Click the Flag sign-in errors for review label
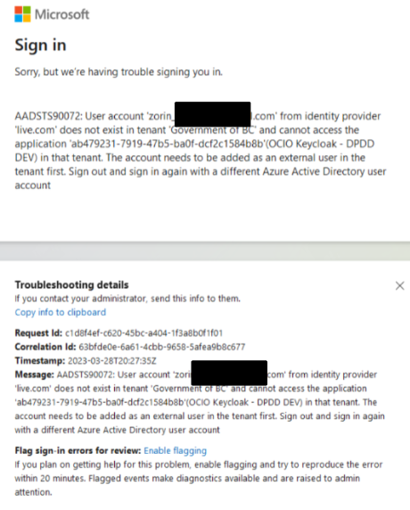 [78, 451]
